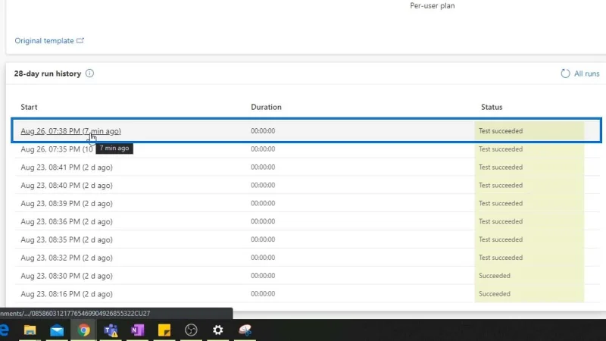The image size is (606, 341).
Task: Select Succeeded status of 08:16 PM run
Action: [x=495, y=294]
